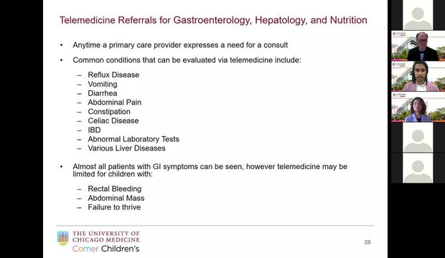
Task: Click the IBD list item
Action: coord(94,130)
